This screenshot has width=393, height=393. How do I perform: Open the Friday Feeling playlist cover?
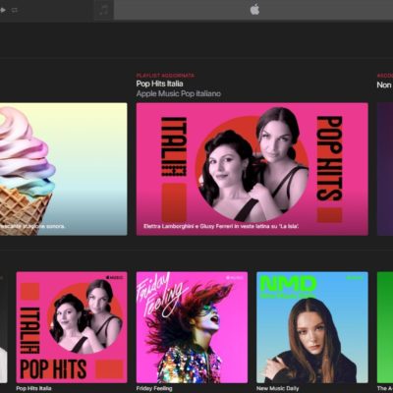coord(192,327)
